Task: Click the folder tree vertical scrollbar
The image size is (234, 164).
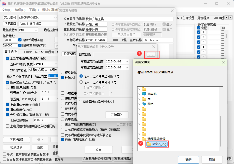Action: (220, 131)
